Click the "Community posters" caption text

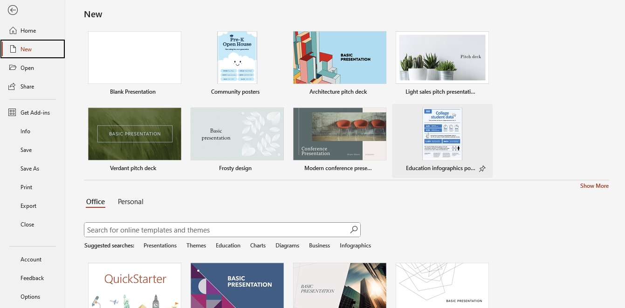235,92
